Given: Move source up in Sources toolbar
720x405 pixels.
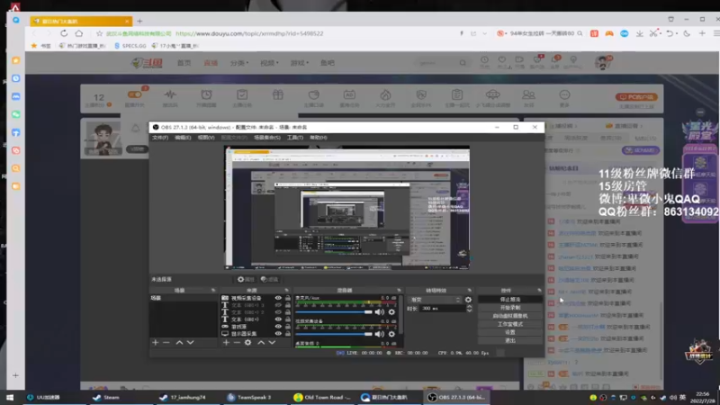Looking at the screenshot, I should click(x=261, y=343).
